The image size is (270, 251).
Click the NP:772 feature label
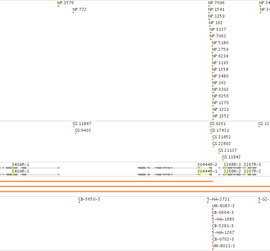point(79,10)
